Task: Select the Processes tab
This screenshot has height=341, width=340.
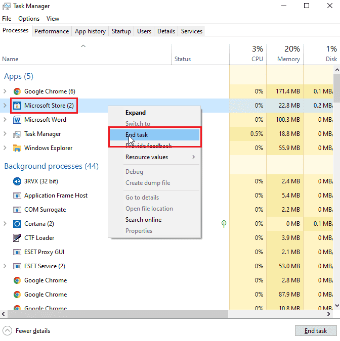Action: tap(16, 30)
